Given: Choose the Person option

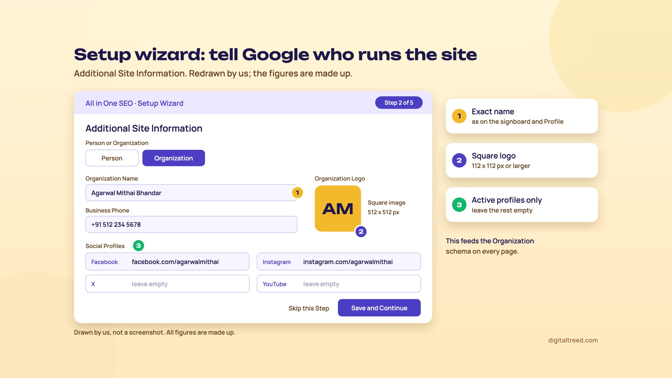Looking at the screenshot, I should point(112,158).
